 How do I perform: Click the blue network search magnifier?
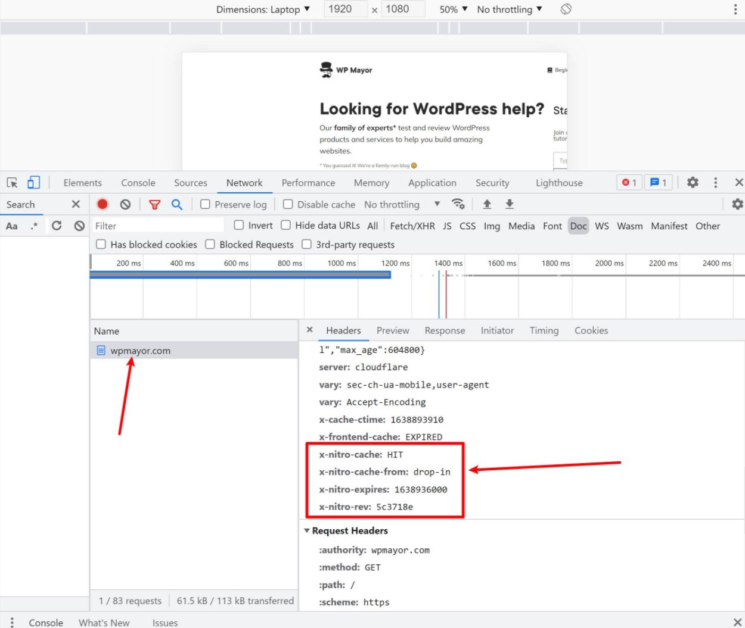coord(177,204)
